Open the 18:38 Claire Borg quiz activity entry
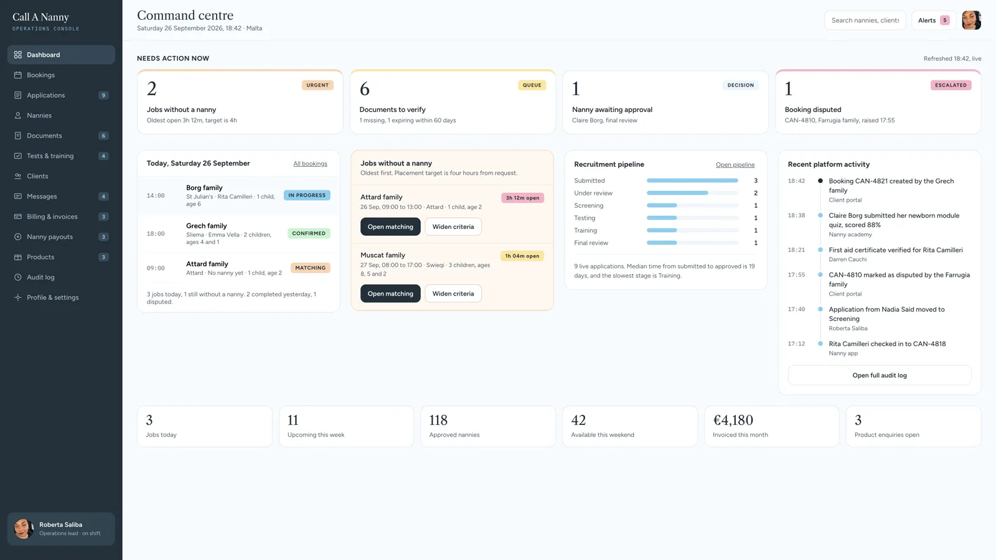Image resolution: width=996 pixels, height=560 pixels. pos(879,225)
